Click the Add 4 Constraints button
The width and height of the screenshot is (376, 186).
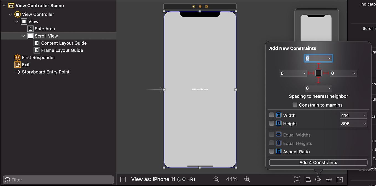[318, 163]
